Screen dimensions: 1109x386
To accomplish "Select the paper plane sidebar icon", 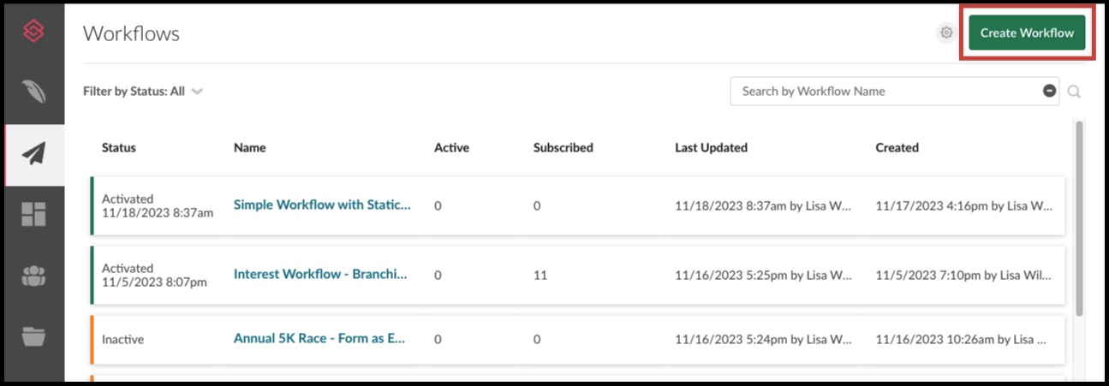I will tap(33, 154).
